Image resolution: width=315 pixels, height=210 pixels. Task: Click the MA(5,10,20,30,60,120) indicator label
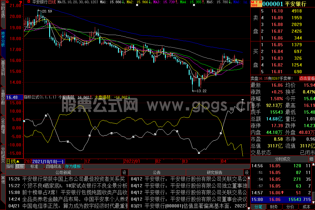pyautogui.click(x=78, y=2)
